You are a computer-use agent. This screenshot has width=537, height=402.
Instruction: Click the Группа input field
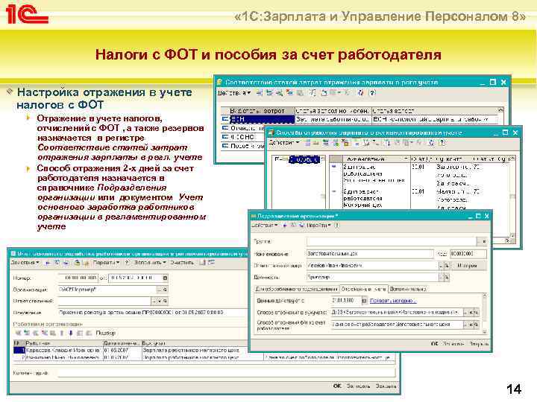tap(391, 241)
